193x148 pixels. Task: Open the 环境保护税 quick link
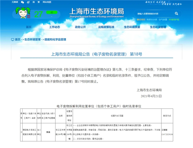[x=174, y=19]
